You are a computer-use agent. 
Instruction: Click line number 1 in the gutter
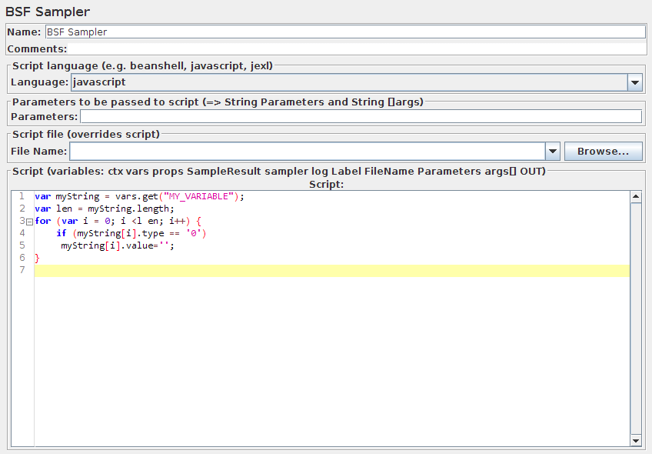[x=22, y=196]
